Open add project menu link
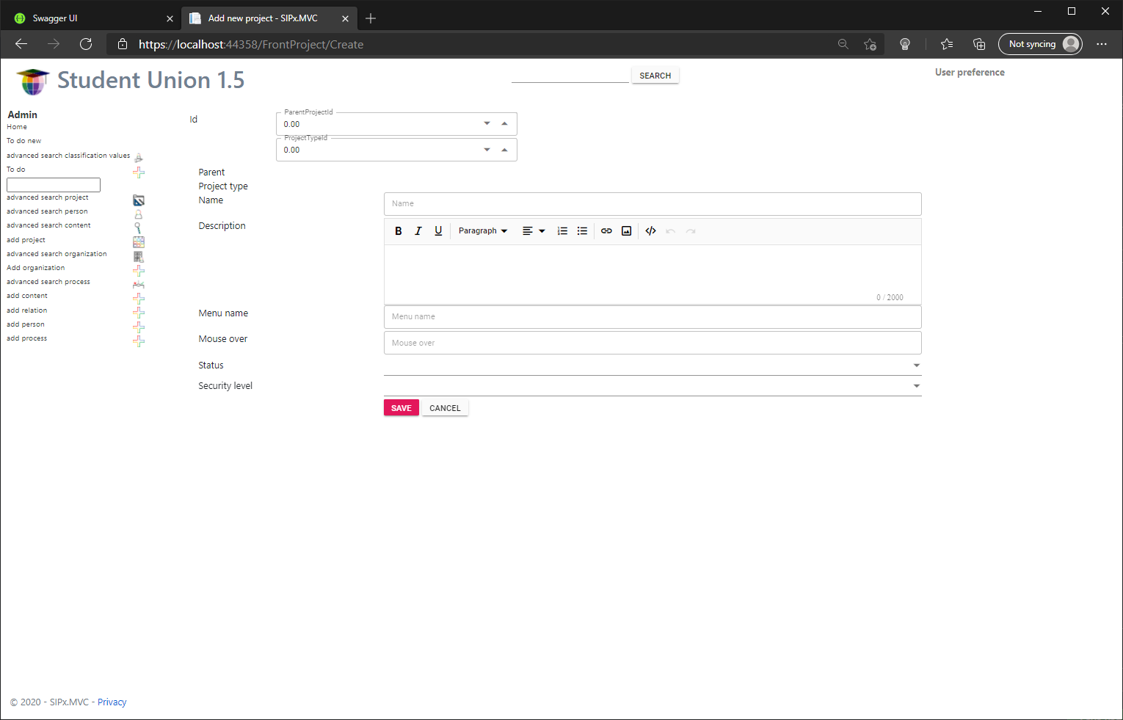This screenshot has height=720, width=1123. click(26, 240)
